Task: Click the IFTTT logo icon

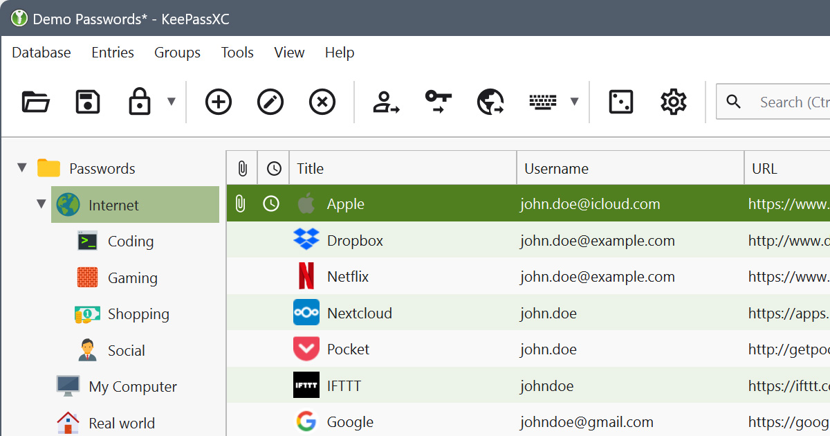Action: [306, 385]
